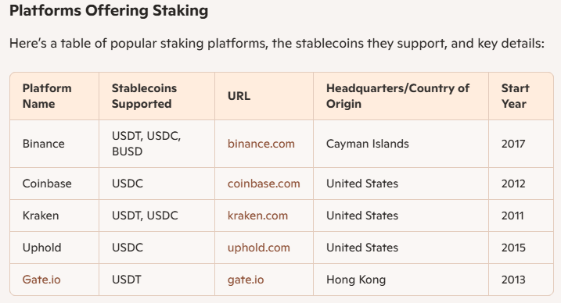The height and width of the screenshot is (303, 561).
Task: Click the URL column header
Action: pyautogui.click(x=264, y=96)
